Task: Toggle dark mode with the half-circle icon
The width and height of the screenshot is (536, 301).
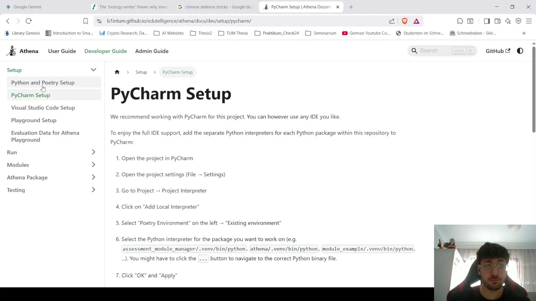Action: [x=520, y=51]
